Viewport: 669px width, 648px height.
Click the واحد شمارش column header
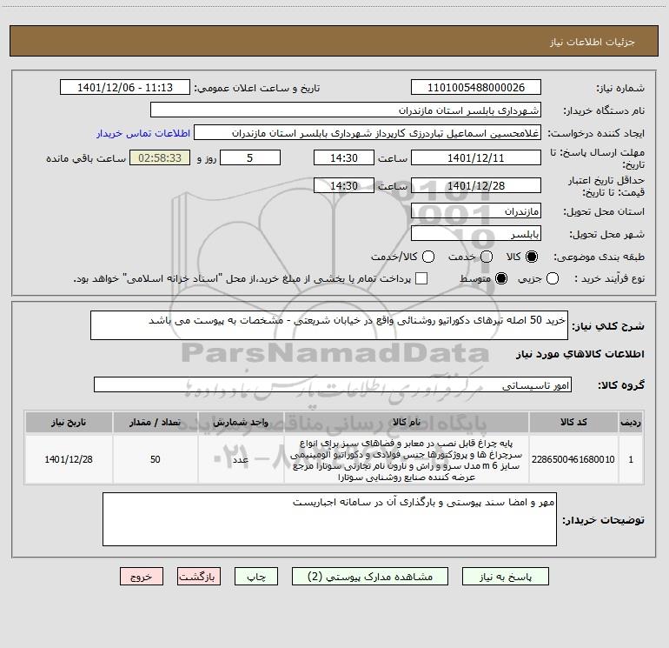pos(241,422)
